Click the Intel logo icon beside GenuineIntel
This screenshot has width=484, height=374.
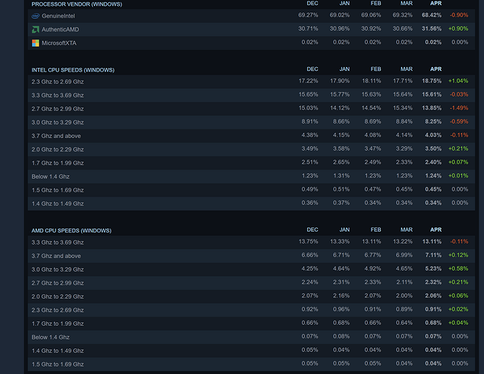(x=35, y=15)
